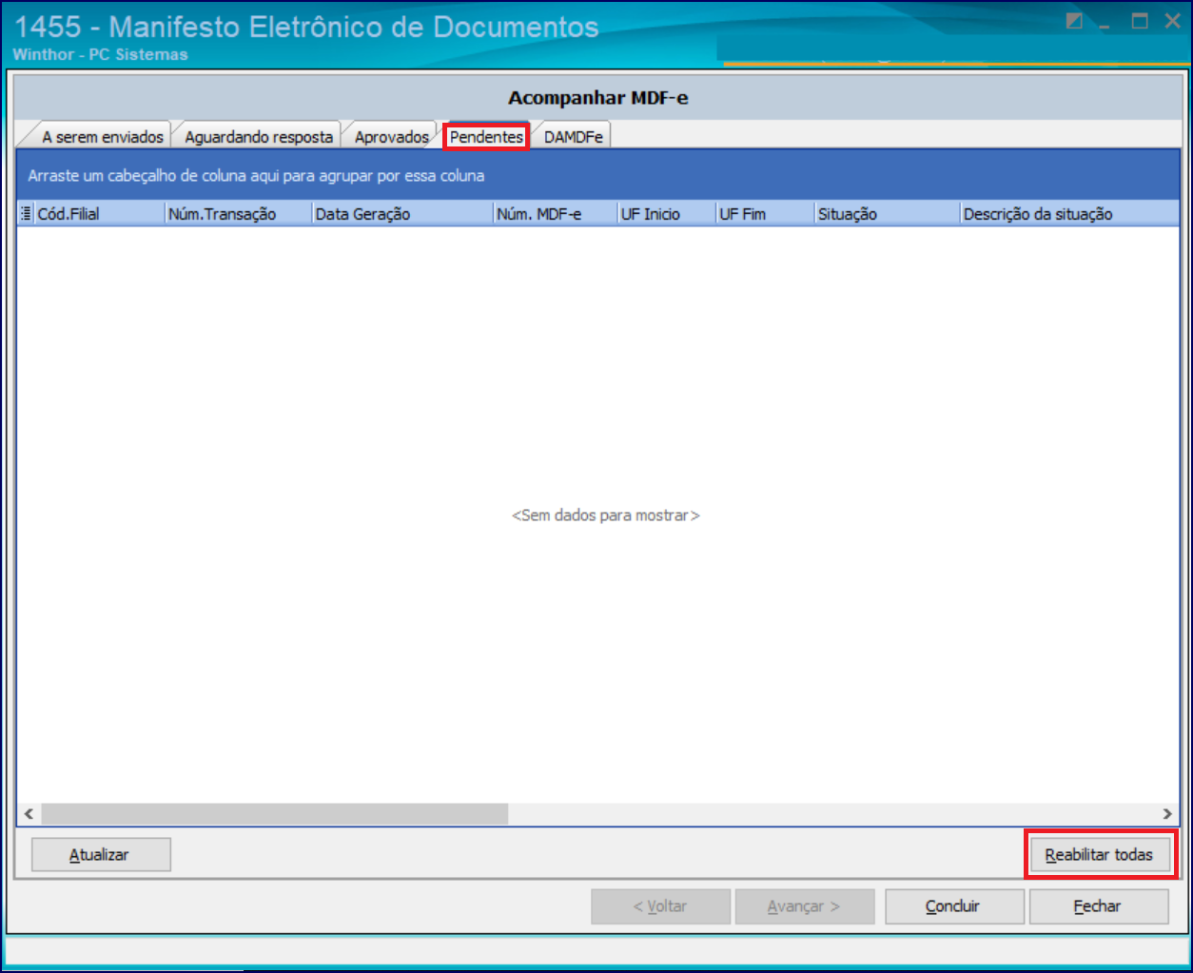This screenshot has width=1193, height=973.
Task: Click the Atualizar button
Action: [101, 855]
